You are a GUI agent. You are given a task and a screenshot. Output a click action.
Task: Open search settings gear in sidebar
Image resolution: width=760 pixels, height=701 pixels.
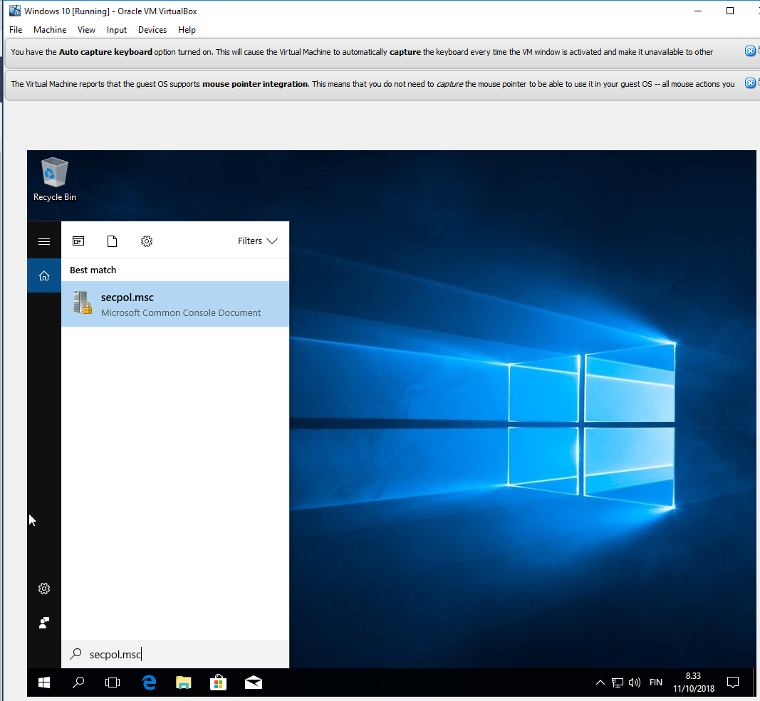point(44,589)
